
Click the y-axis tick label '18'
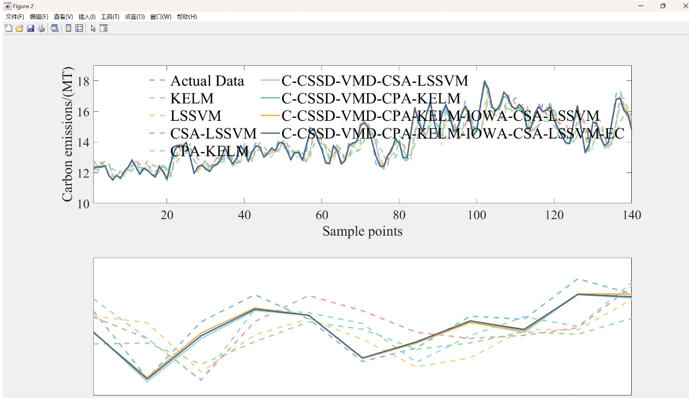point(84,81)
